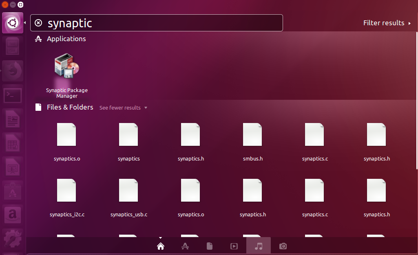Collapse files list via See fewer results
The image size is (418, 255).
click(123, 108)
